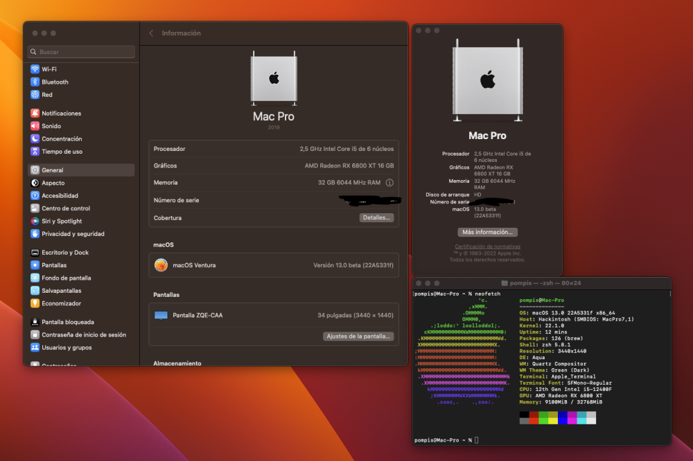Click the Almacenamiento section heading
Viewport: 693px width, 461px height.
click(177, 363)
